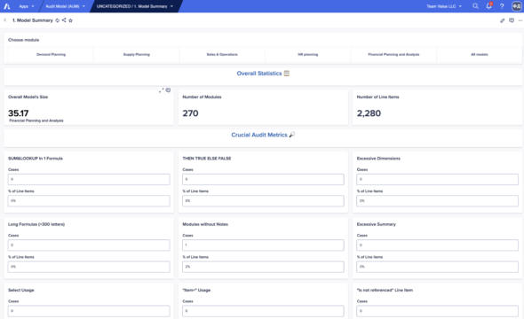The height and width of the screenshot is (319, 524).
Task: Open the help question mark
Action: click(502, 6)
